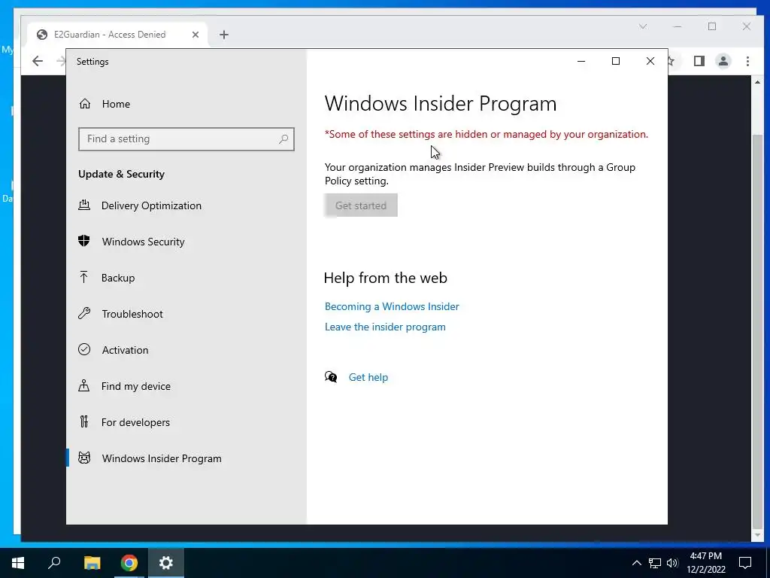The image size is (770, 578).
Task: Click the Delivery Optimization icon
Action: 84,205
